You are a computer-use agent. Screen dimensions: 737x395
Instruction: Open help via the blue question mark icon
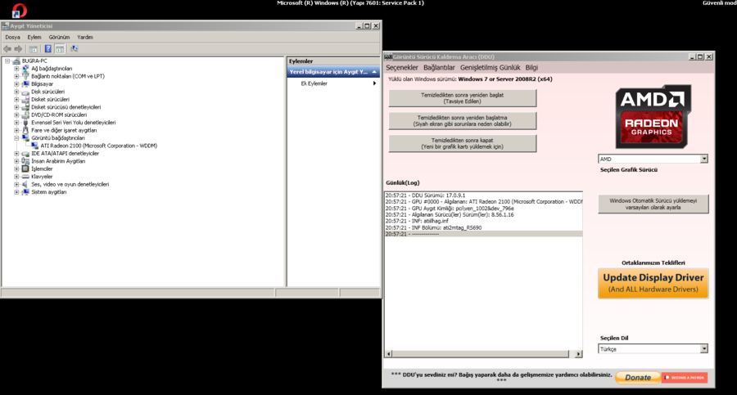[x=48, y=49]
